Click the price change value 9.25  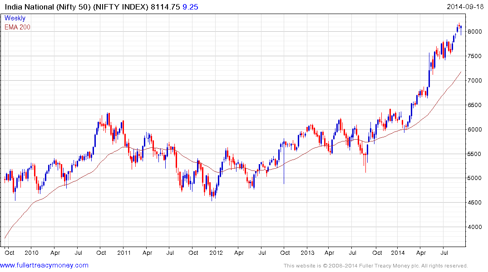pyautogui.click(x=190, y=7)
